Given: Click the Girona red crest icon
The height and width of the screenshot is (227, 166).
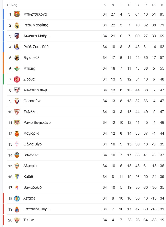Looking at the screenshot, I should [x=17, y=79].
